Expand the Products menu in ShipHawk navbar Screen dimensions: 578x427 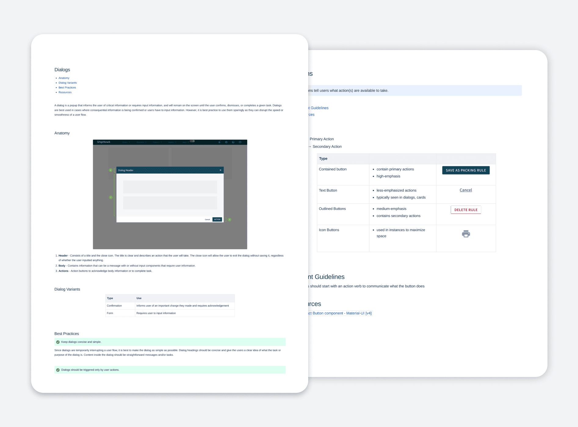coord(157,142)
